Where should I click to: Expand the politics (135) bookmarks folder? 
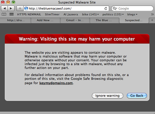pos(113,14)
